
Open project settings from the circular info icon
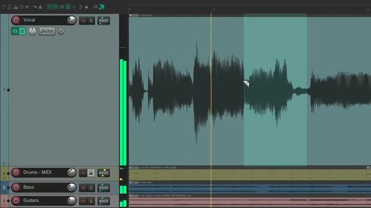pyautogui.click(x=22, y=7)
